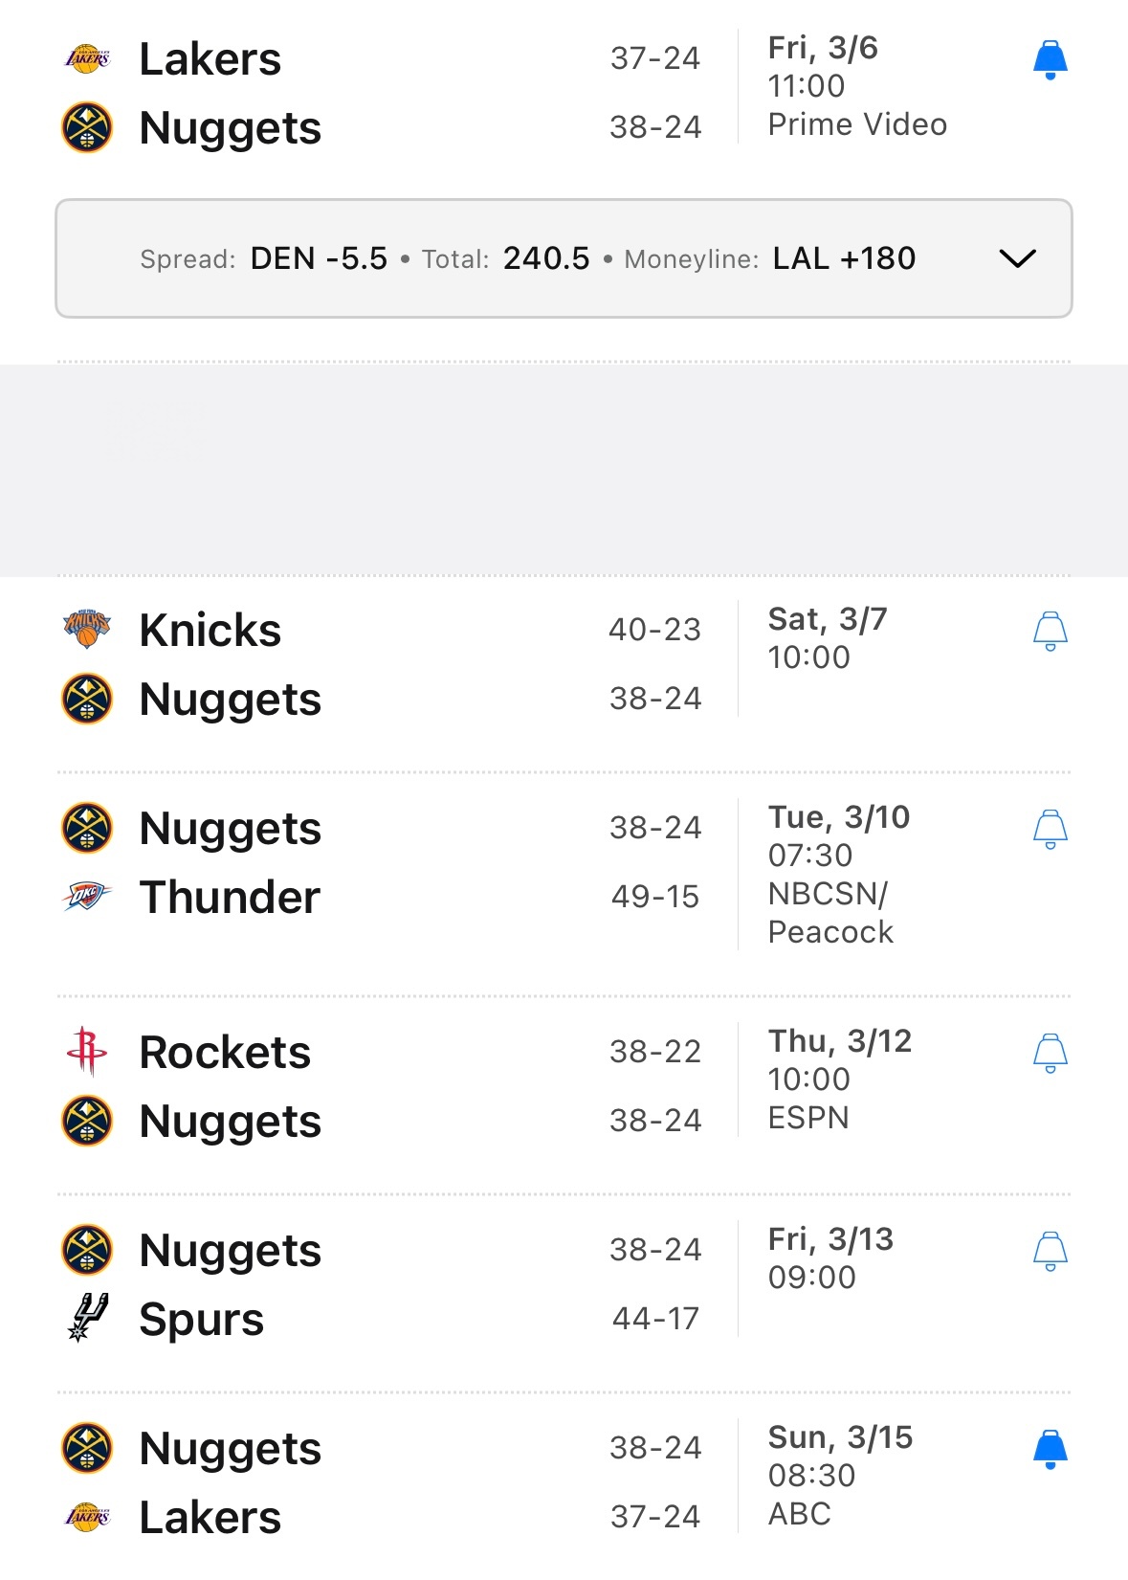The height and width of the screenshot is (1580, 1128).
Task: Open the Rockets team name link
Action: coord(225,1052)
